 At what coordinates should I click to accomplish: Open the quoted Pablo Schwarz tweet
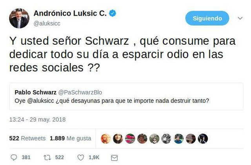126,96
